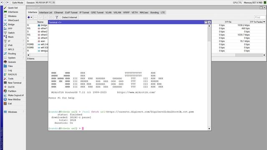This screenshot has height=150, width=267.
Task: Click the comment toolbar button
Action: 51,17
